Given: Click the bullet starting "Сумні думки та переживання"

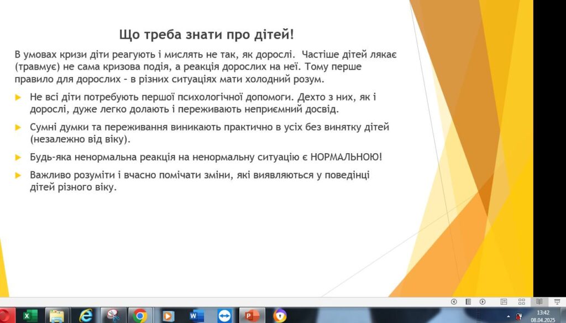Looking at the screenshot, I should coord(209,133).
